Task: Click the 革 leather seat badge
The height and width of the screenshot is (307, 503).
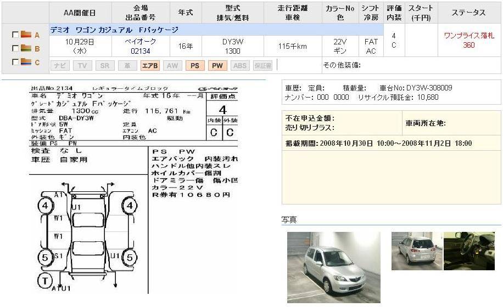Action: [x=127, y=66]
